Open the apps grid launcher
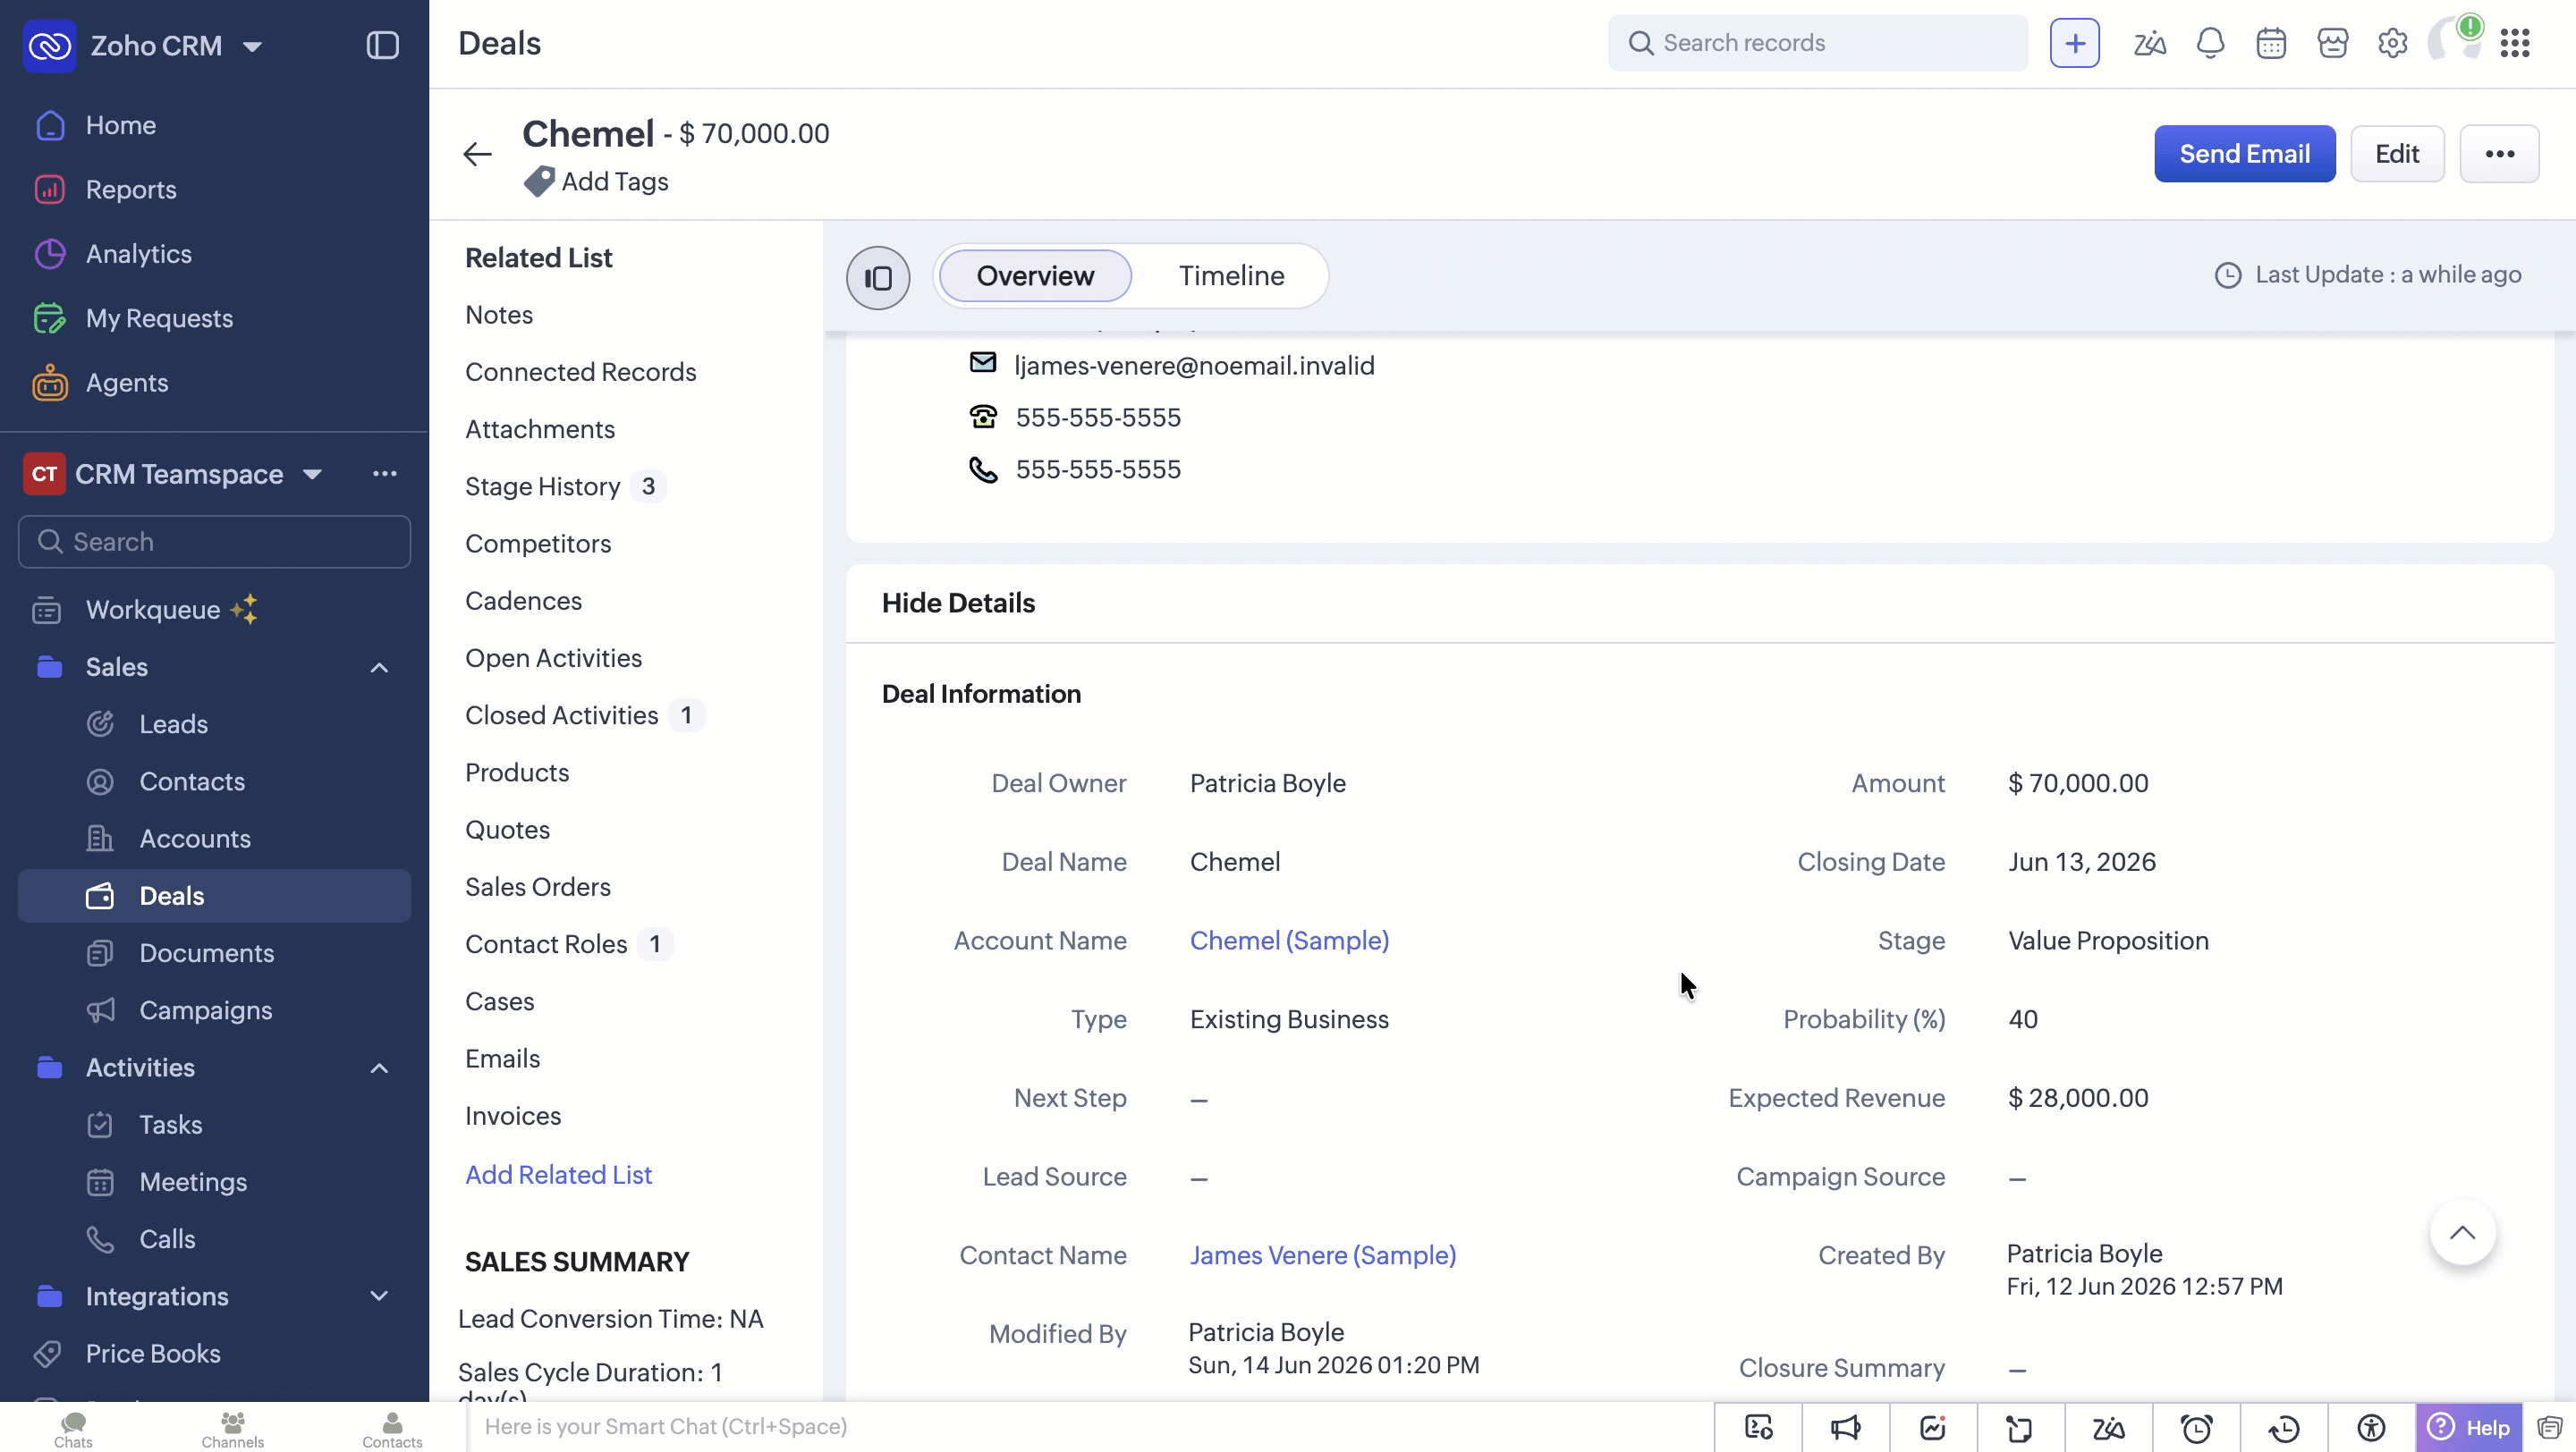This screenshot has height=1452, width=2576. [x=2514, y=43]
